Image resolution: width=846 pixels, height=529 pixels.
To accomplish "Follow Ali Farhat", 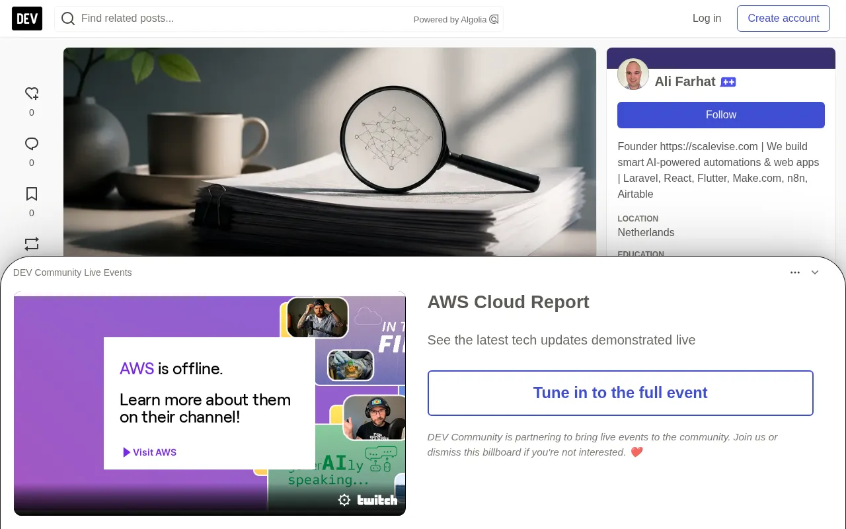I will pyautogui.click(x=721, y=115).
